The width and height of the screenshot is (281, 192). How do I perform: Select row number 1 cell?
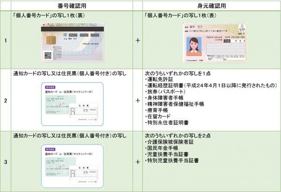coord(6,40)
